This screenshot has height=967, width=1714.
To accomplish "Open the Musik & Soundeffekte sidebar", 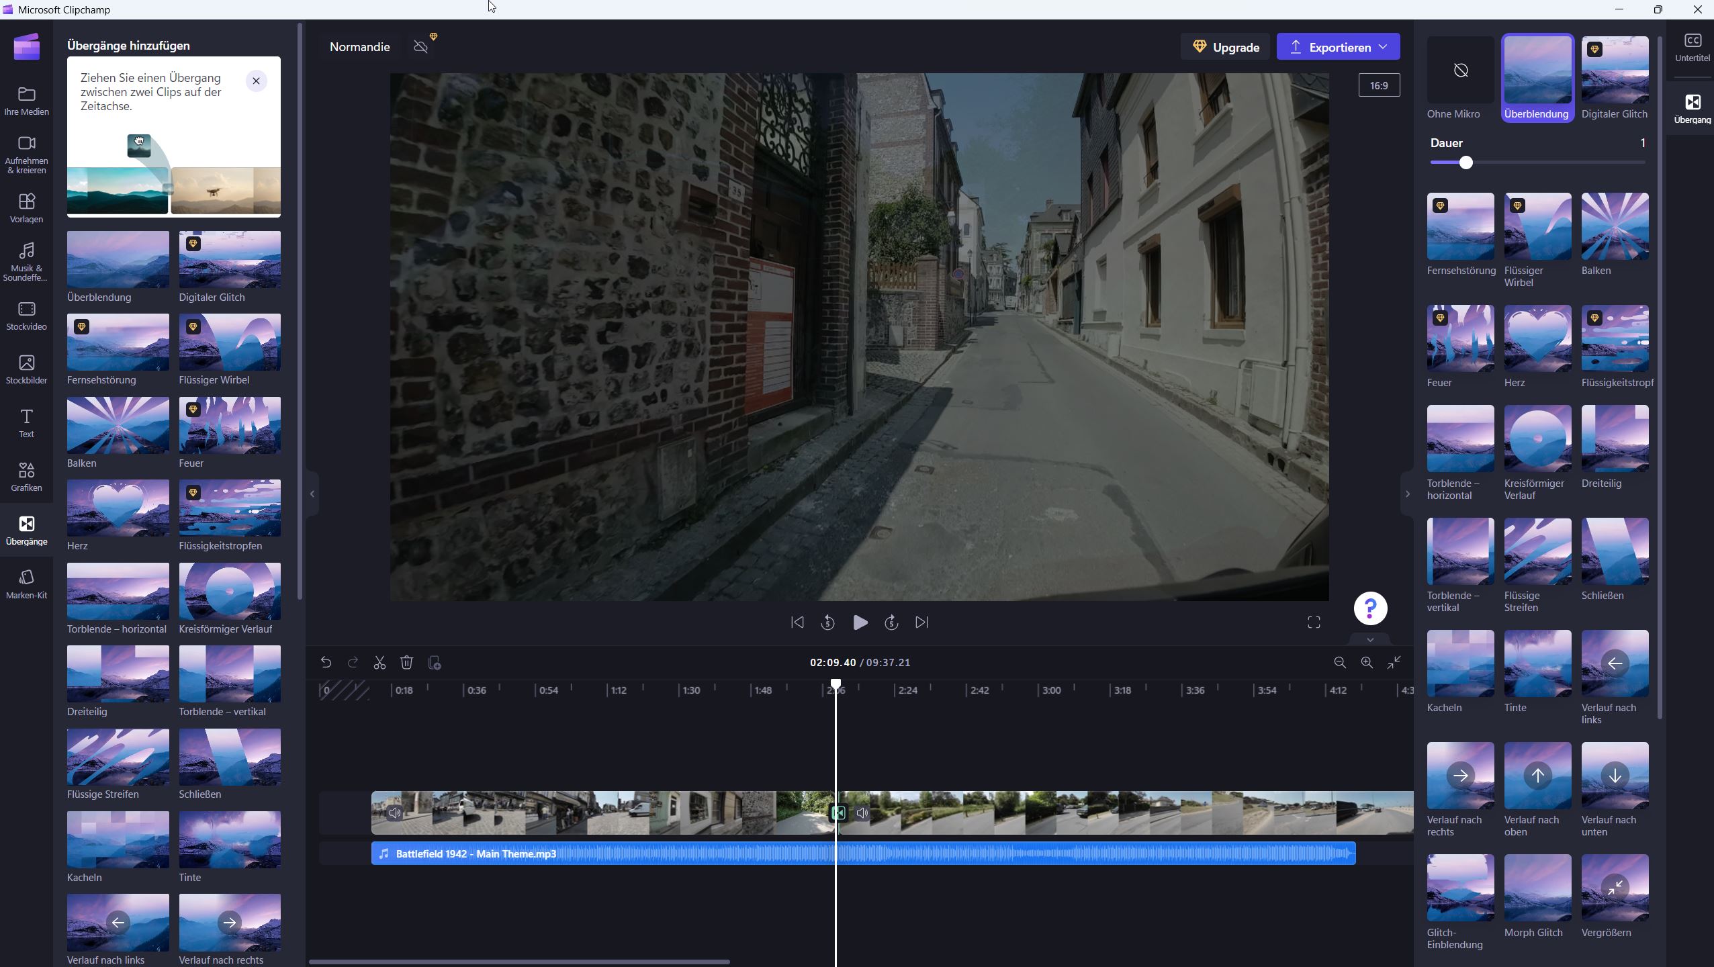I will click(x=26, y=261).
